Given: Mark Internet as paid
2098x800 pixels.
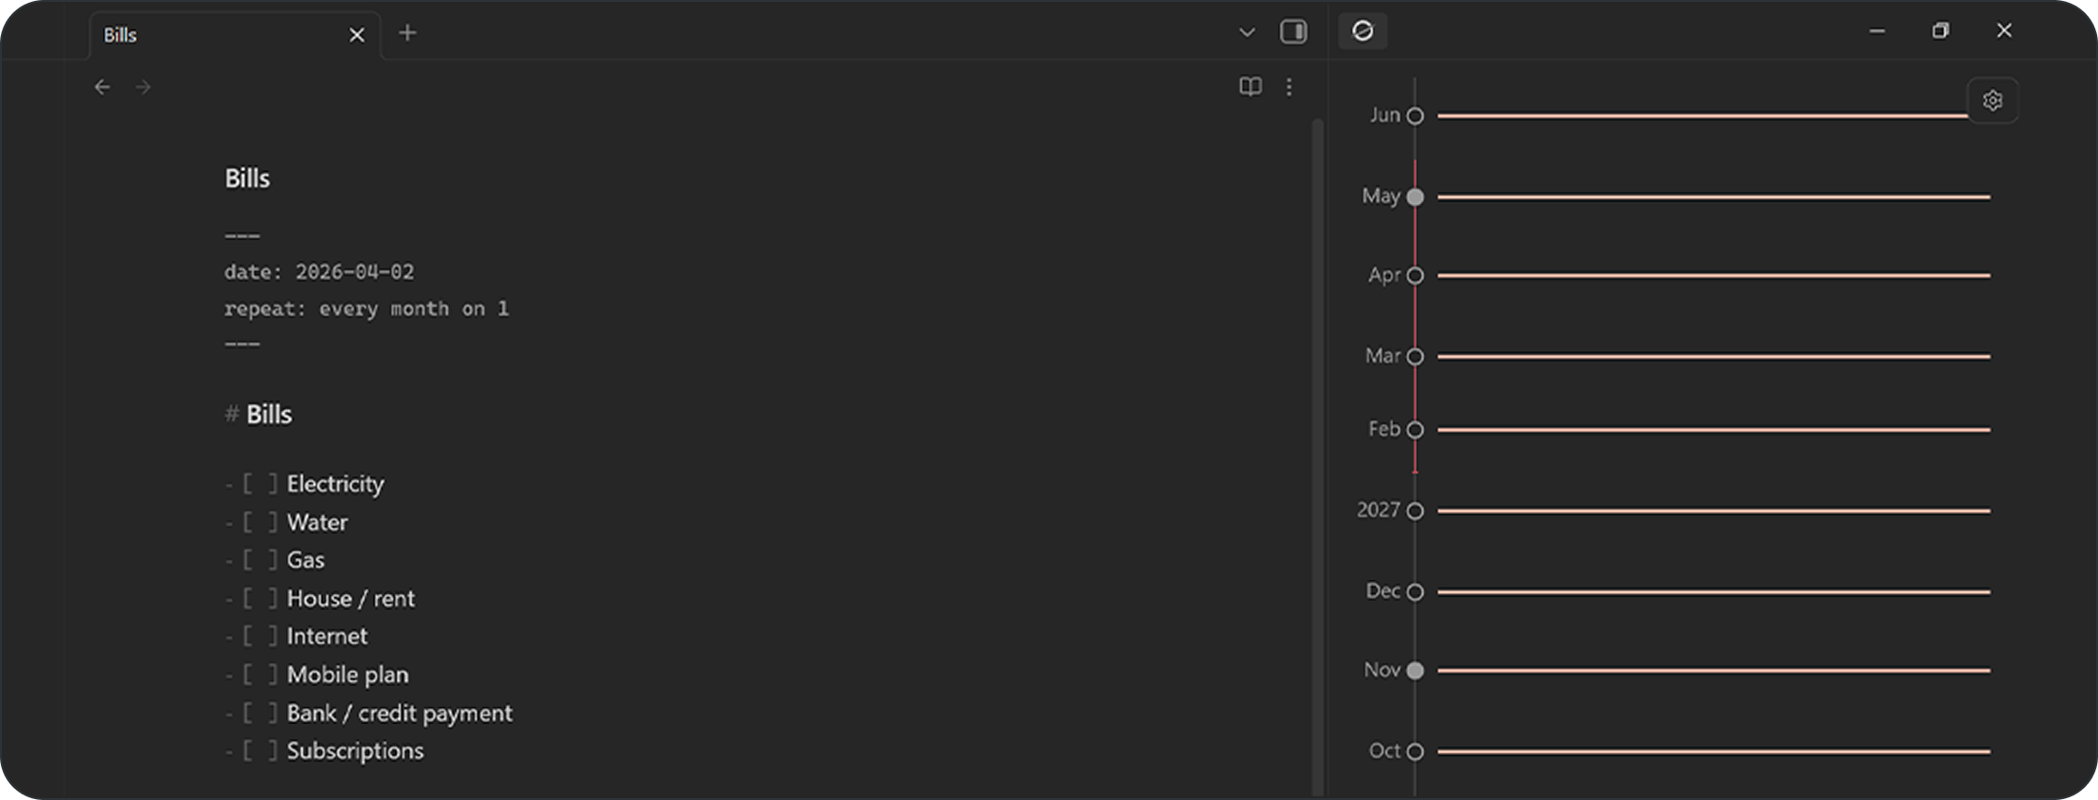Looking at the screenshot, I should point(259,636).
